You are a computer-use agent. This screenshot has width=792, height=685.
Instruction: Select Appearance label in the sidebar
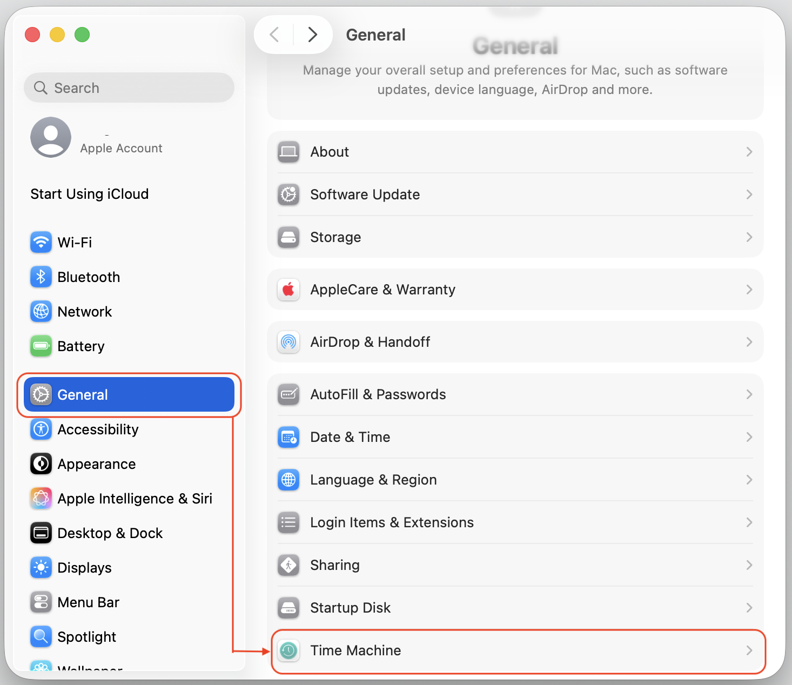pyautogui.click(x=97, y=464)
